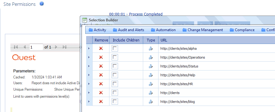
Task: Click the report page number field
Action: pyautogui.click(x=36, y=47)
